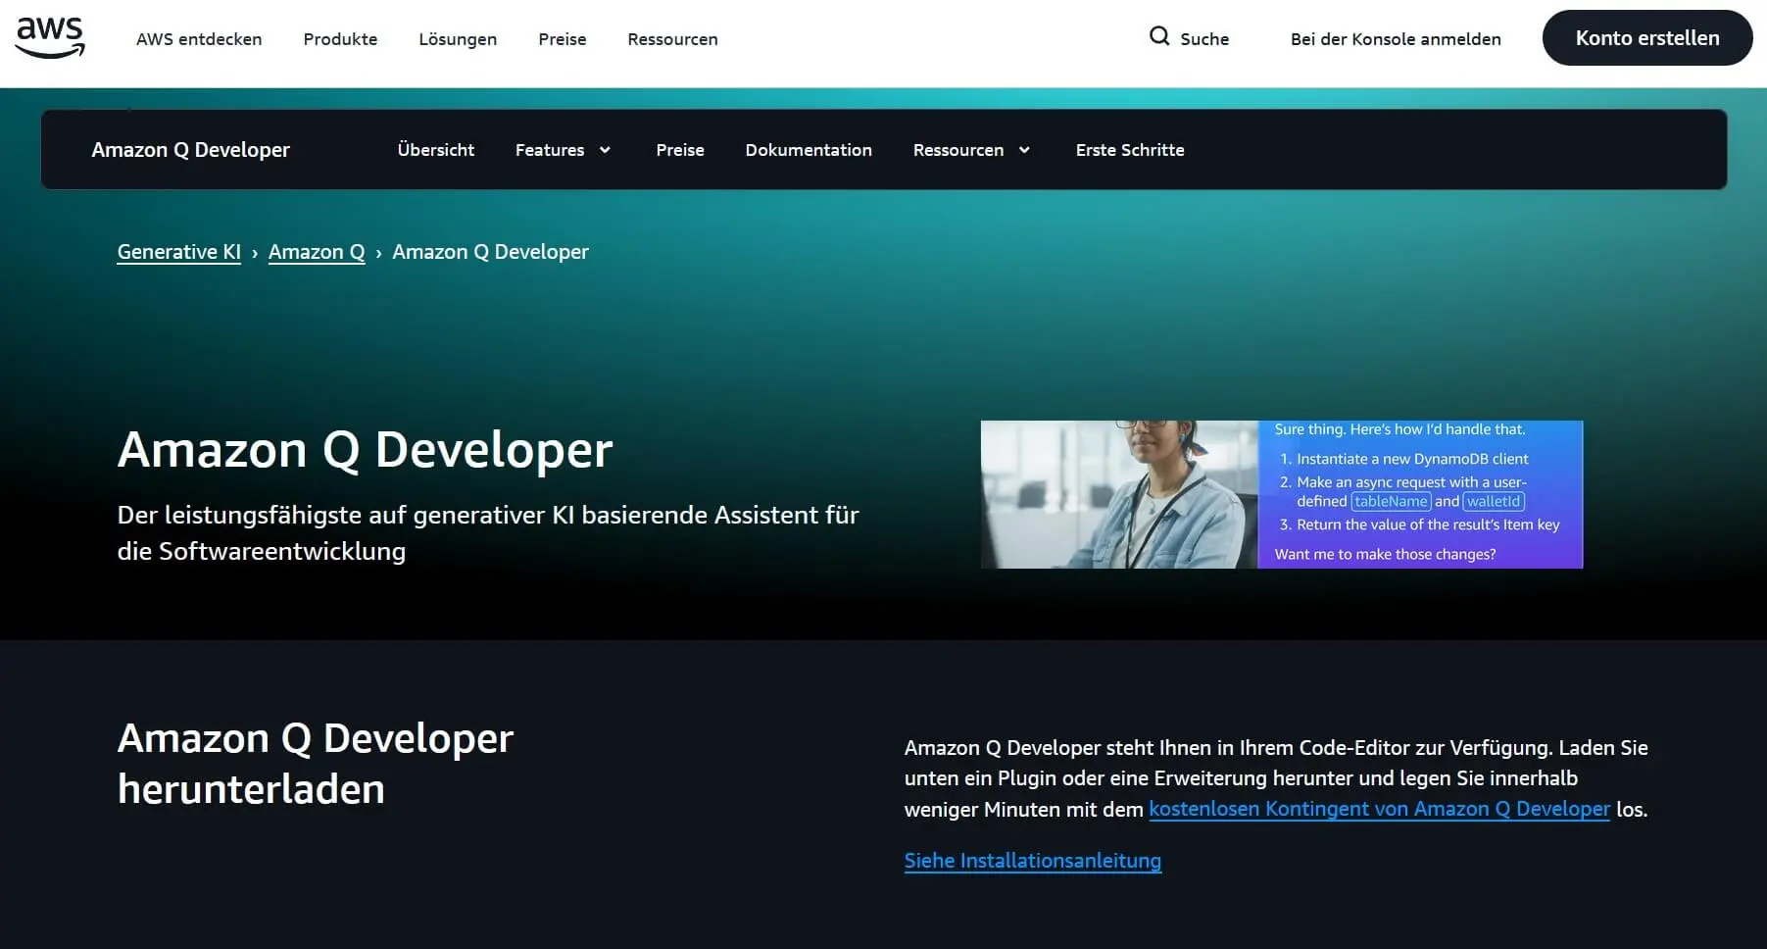Click the Amazon Q Developer navbar title
This screenshot has width=1767, height=949.
point(190,149)
